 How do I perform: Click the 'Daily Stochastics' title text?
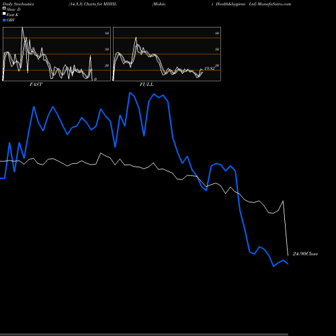18,4
